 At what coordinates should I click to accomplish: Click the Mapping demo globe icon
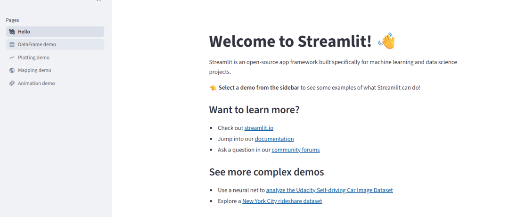(x=12, y=70)
